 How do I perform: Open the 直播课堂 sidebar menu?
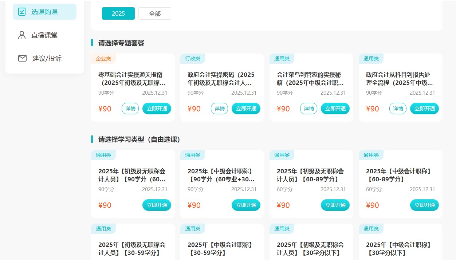[44, 35]
